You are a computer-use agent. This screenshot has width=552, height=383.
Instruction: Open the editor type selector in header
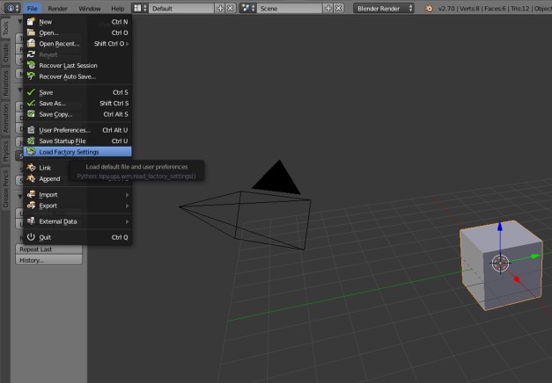tap(12, 8)
